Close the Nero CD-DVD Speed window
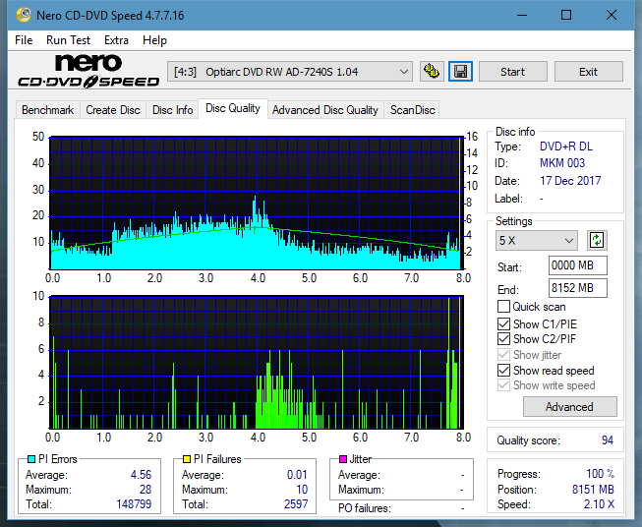 click(x=612, y=15)
